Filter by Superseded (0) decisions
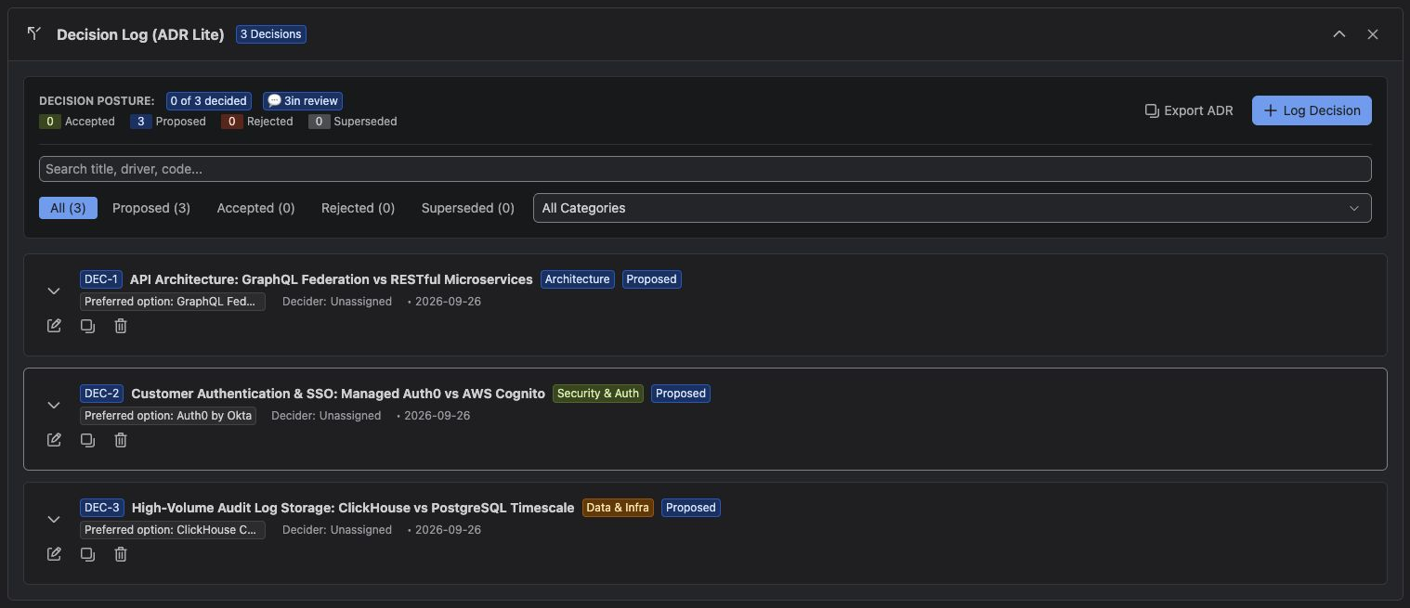This screenshot has width=1410, height=608. coord(467,208)
